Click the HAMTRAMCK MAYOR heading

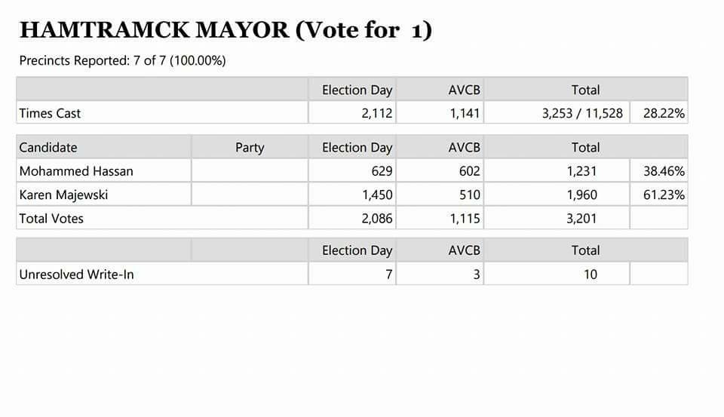point(225,30)
